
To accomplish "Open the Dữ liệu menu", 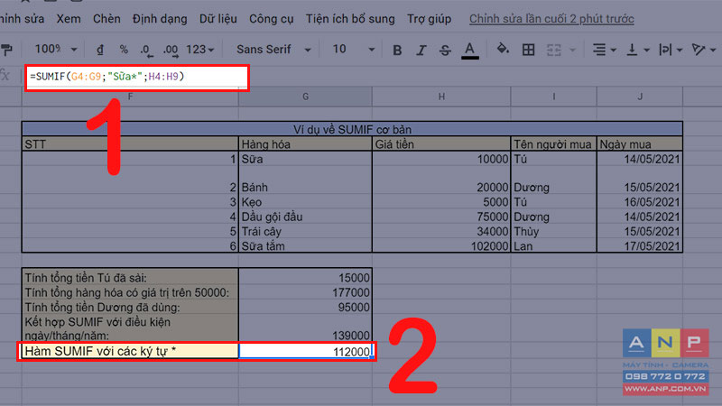I will (x=218, y=19).
